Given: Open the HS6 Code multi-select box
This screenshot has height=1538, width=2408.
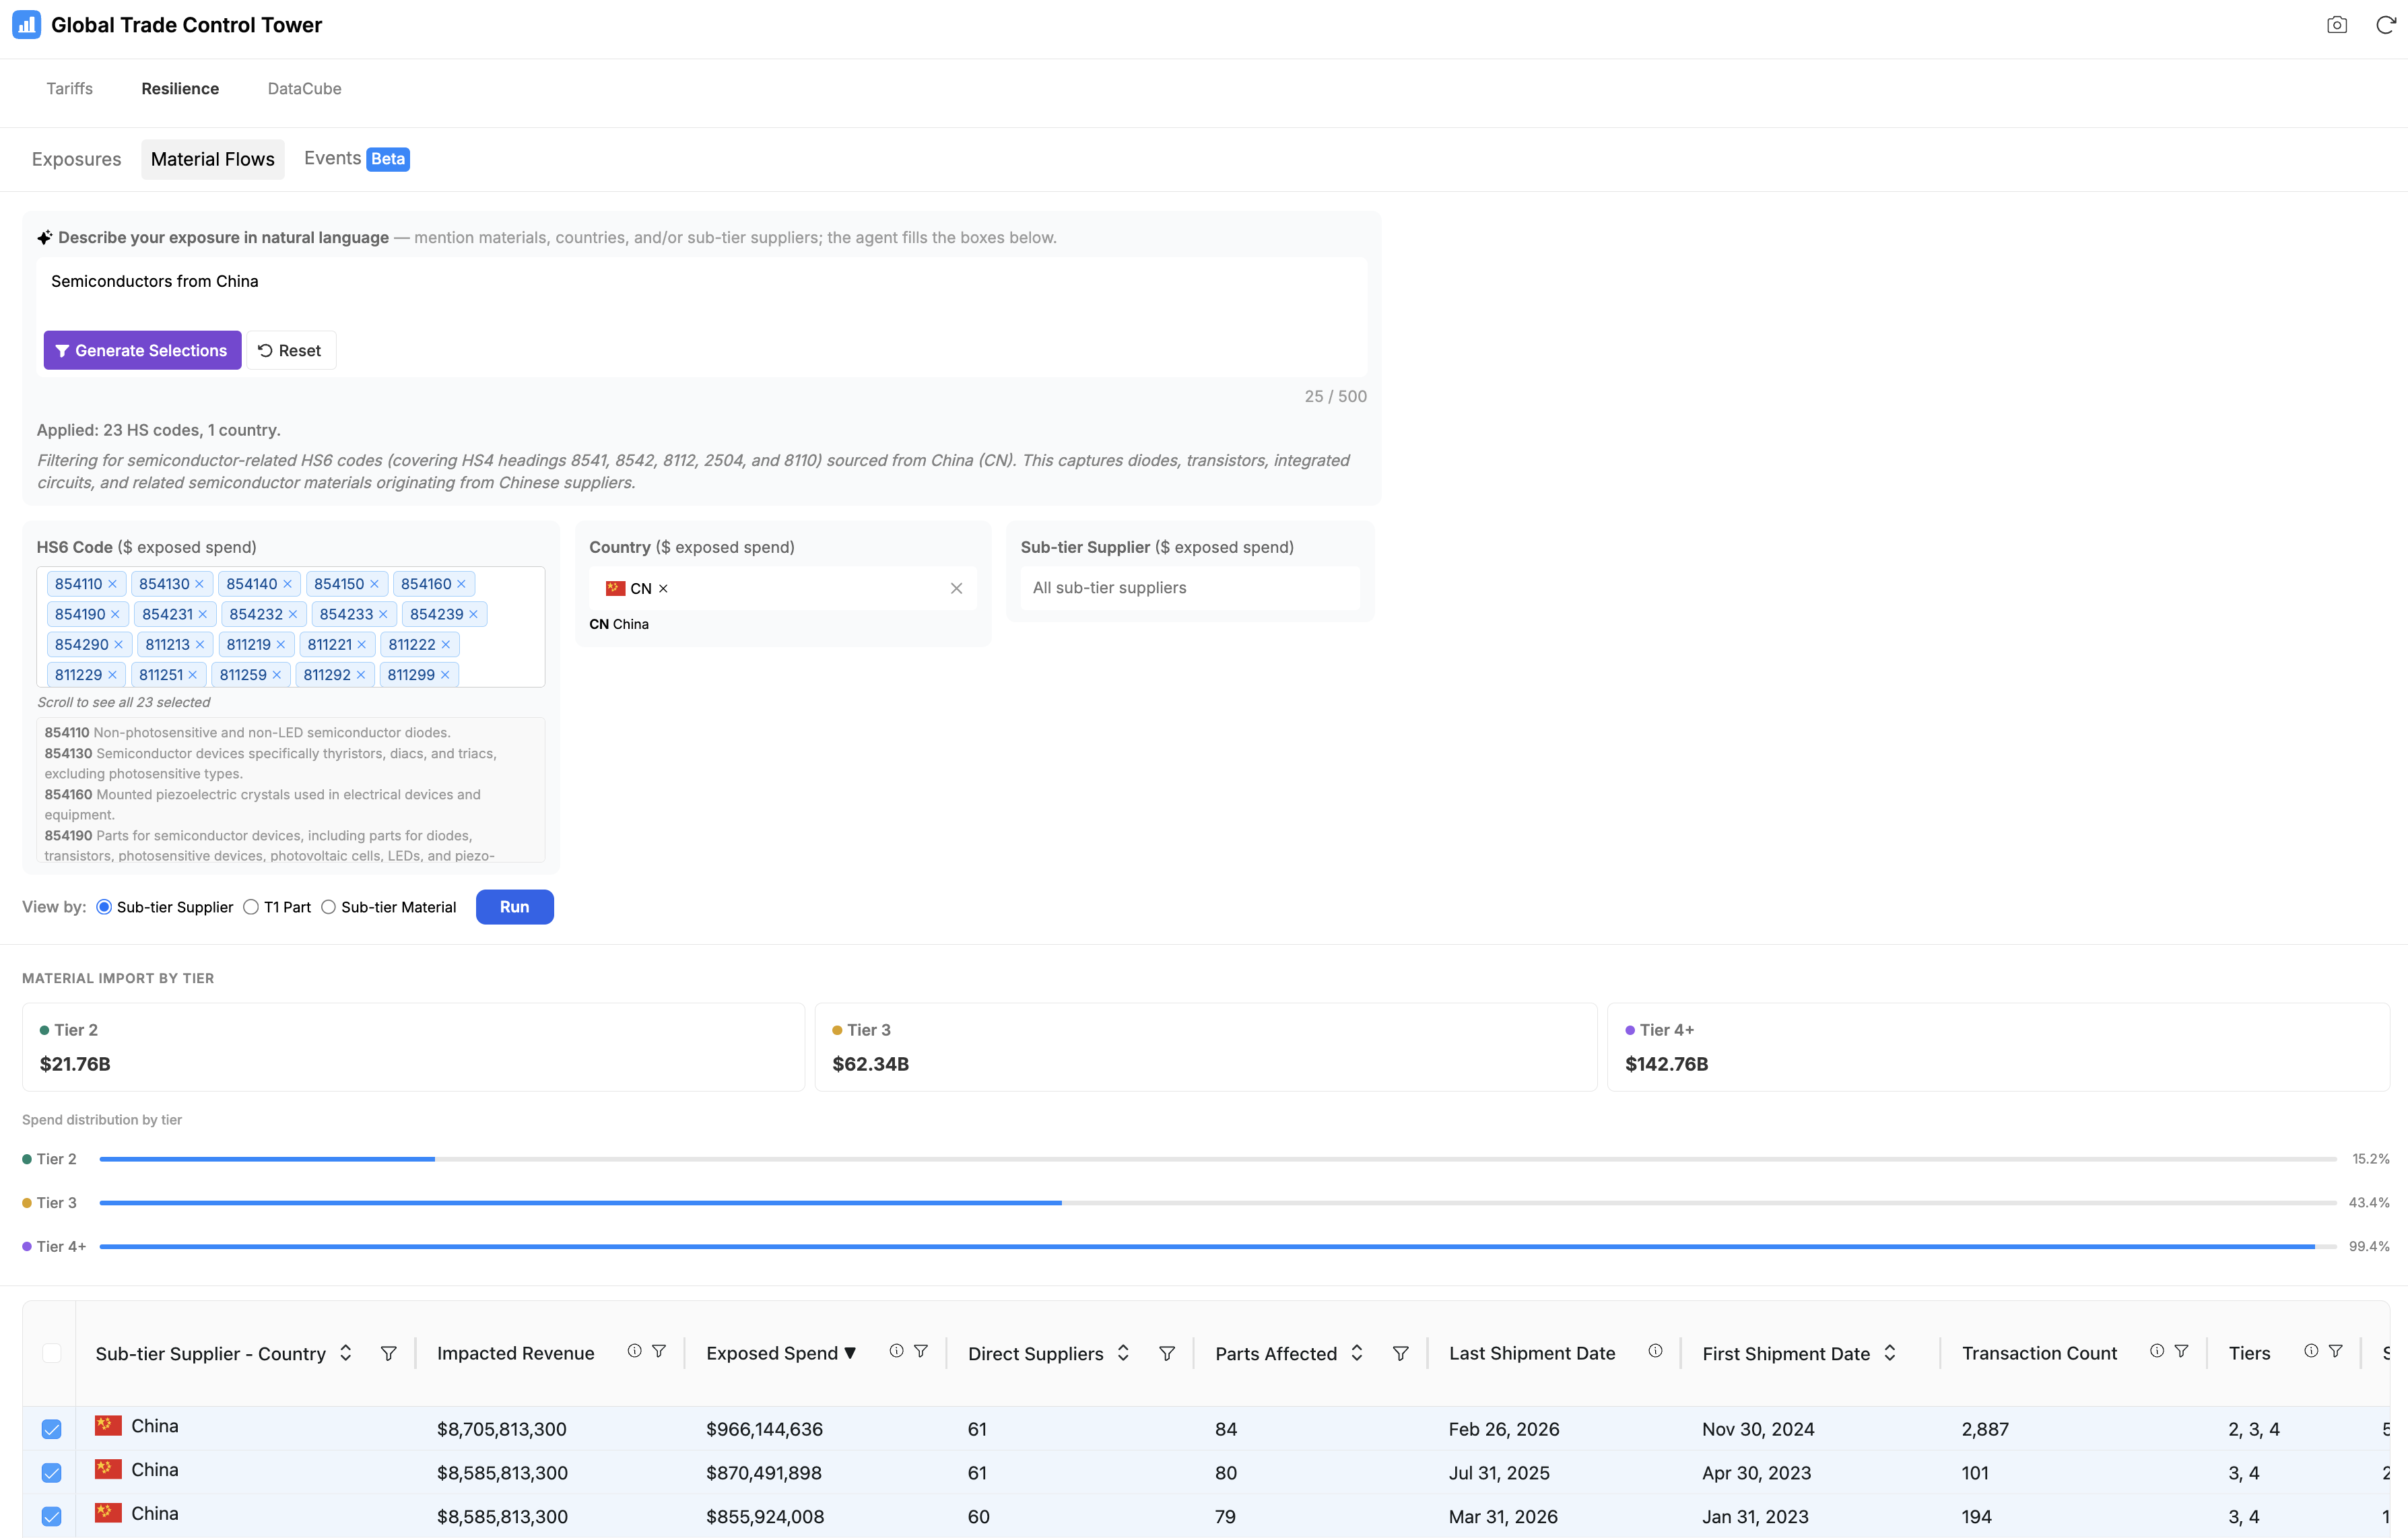Looking at the screenshot, I should click(291, 627).
